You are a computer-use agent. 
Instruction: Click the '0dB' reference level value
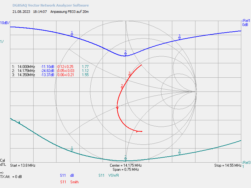(x=245, y=25)
